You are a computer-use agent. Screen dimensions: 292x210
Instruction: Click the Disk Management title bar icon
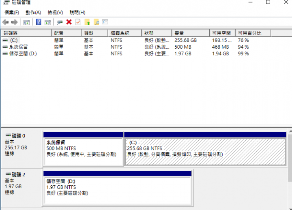coord(6,2)
